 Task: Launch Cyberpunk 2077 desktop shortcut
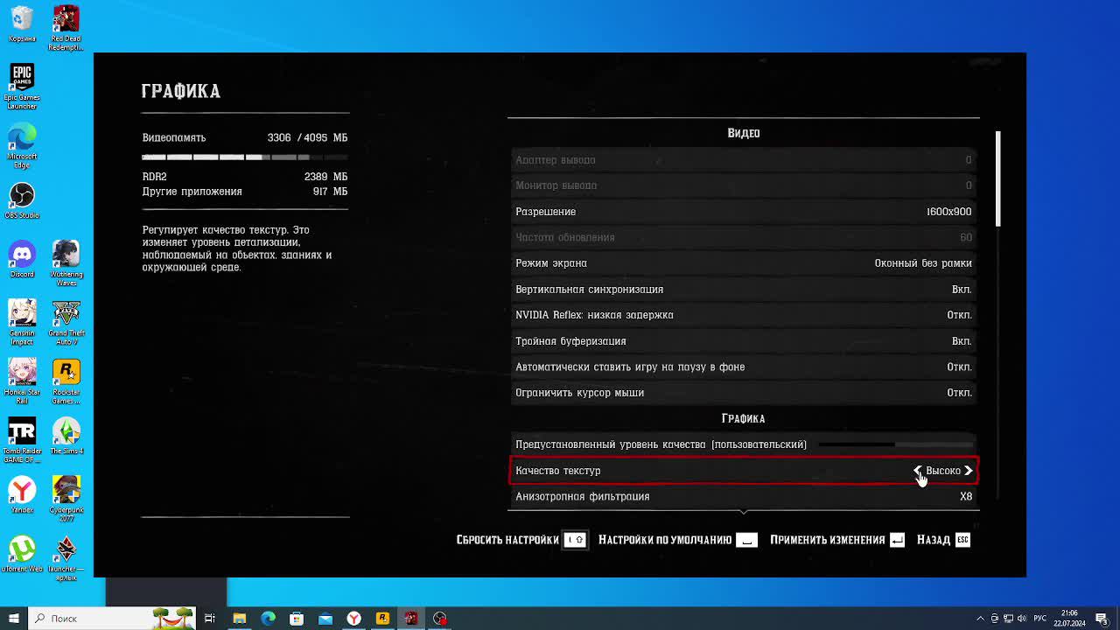tap(66, 499)
